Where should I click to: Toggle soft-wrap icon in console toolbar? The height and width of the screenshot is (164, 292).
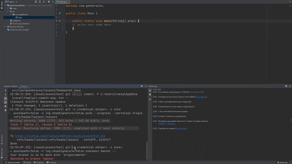5,98
